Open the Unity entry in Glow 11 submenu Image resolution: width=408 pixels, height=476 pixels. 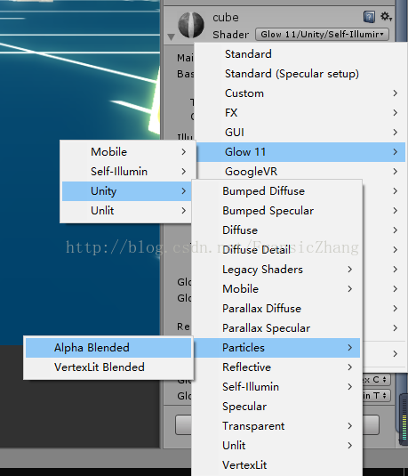126,191
